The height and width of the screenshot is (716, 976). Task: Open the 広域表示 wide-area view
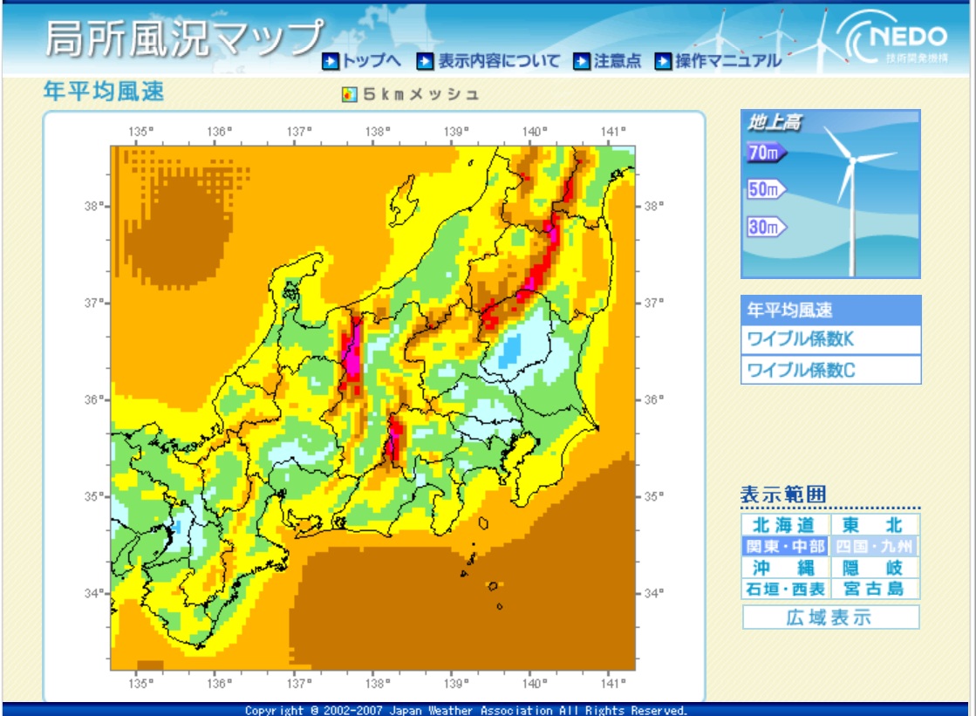click(x=830, y=617)
